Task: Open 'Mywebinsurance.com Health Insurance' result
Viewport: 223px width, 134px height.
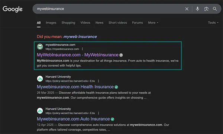Action: click(75, 87)
